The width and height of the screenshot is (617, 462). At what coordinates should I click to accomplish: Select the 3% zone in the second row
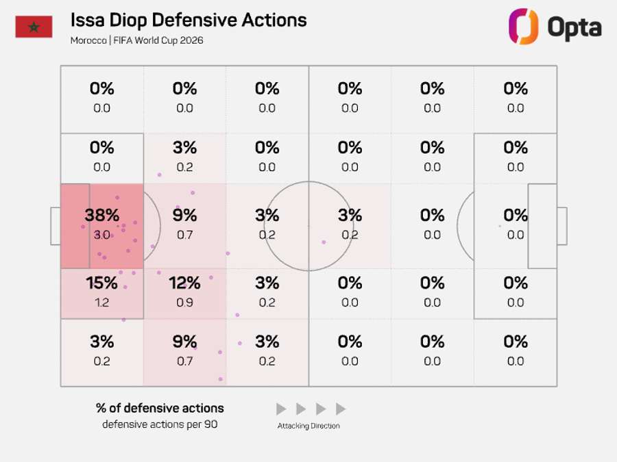click(x=185, y=159)
